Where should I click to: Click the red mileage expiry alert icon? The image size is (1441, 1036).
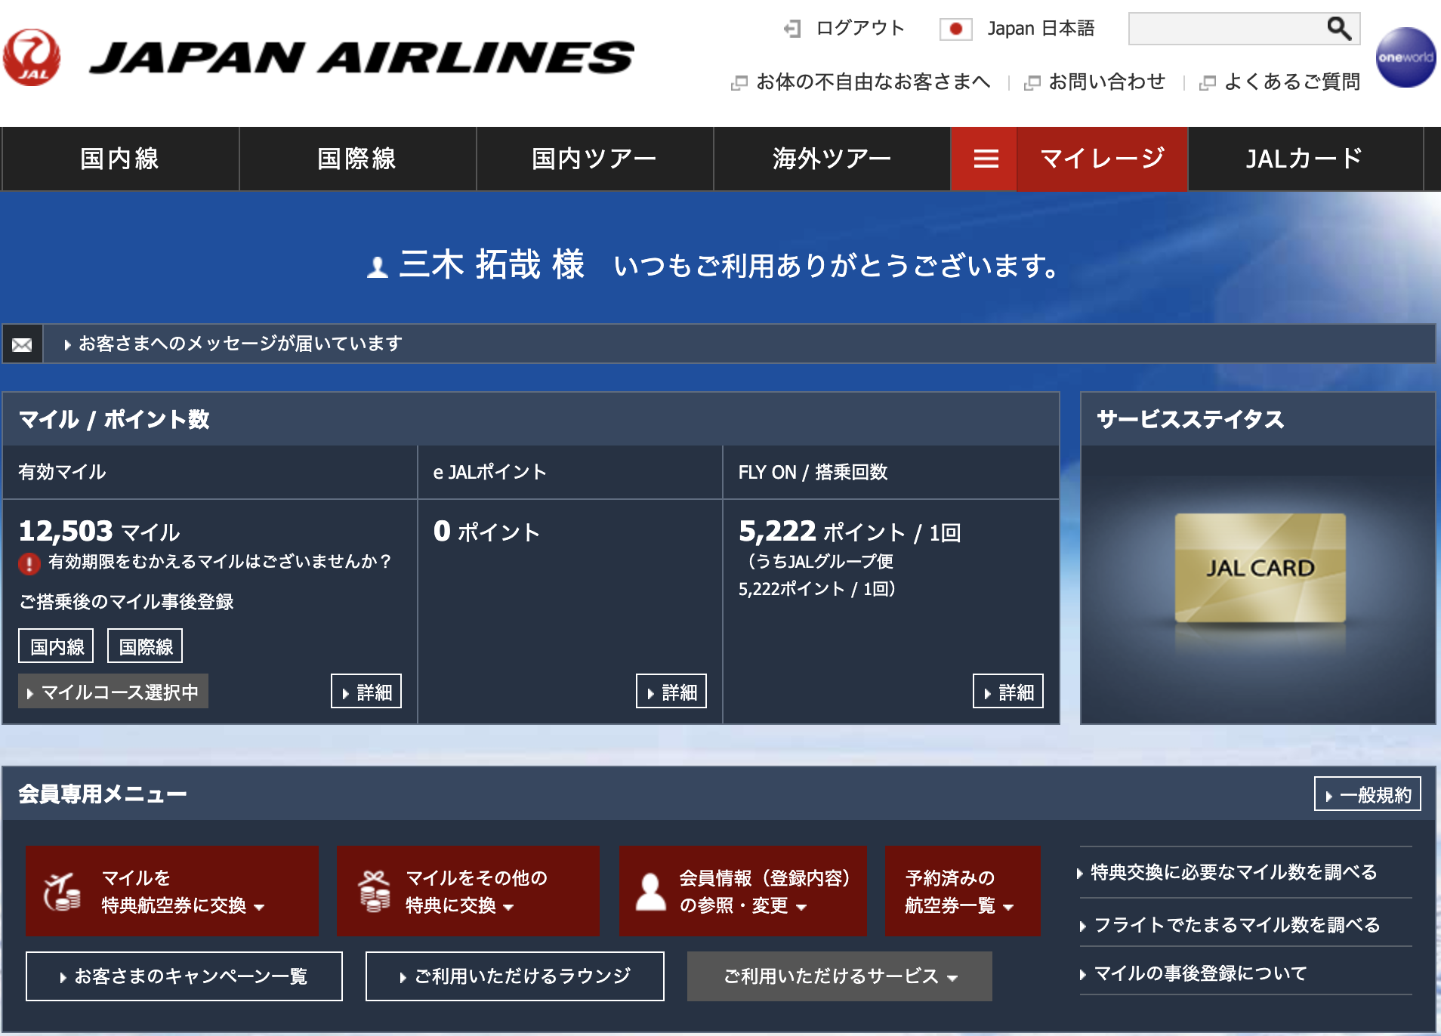[x=29, y=563]
